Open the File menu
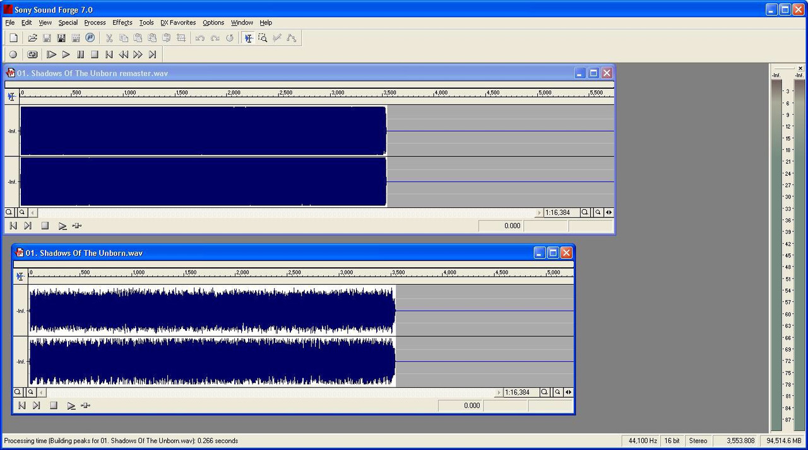808x450 pixels. click(x=10, y=23)
